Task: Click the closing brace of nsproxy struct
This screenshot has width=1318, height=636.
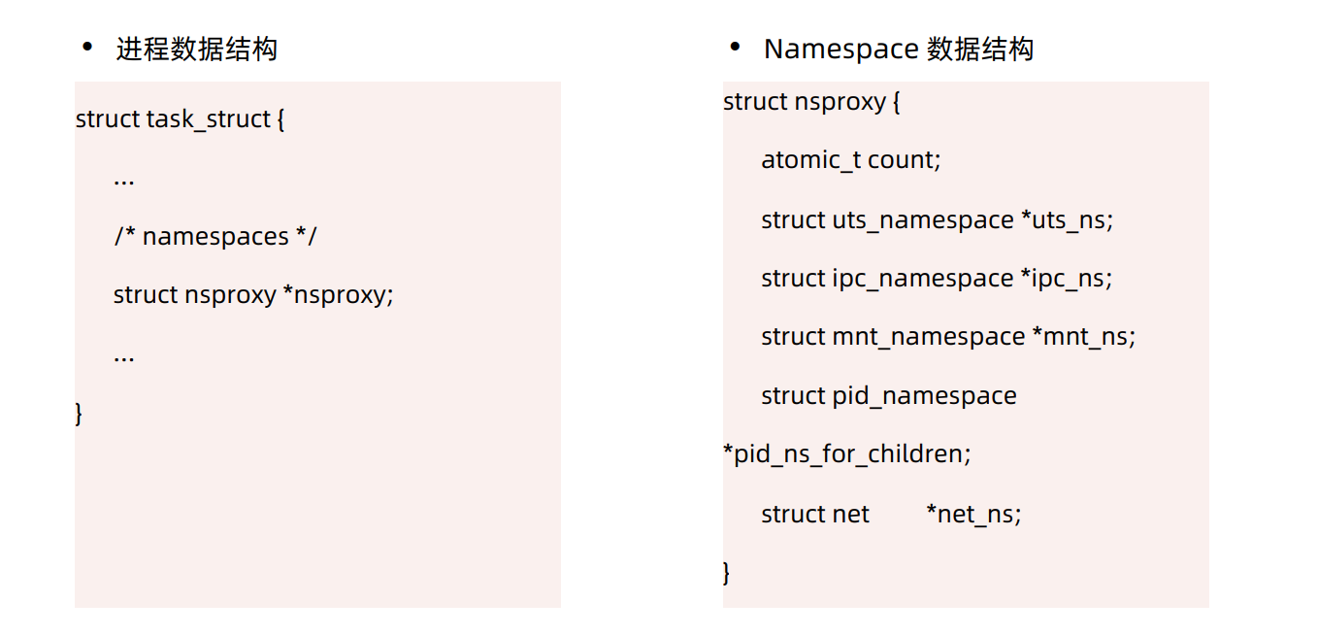Action: click(x=727, y=573)
